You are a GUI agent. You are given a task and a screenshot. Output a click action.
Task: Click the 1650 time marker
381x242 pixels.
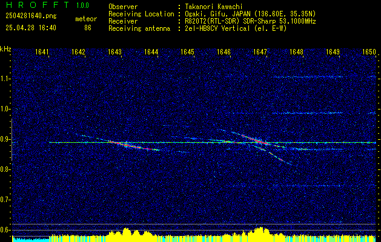tap(369, 52)
